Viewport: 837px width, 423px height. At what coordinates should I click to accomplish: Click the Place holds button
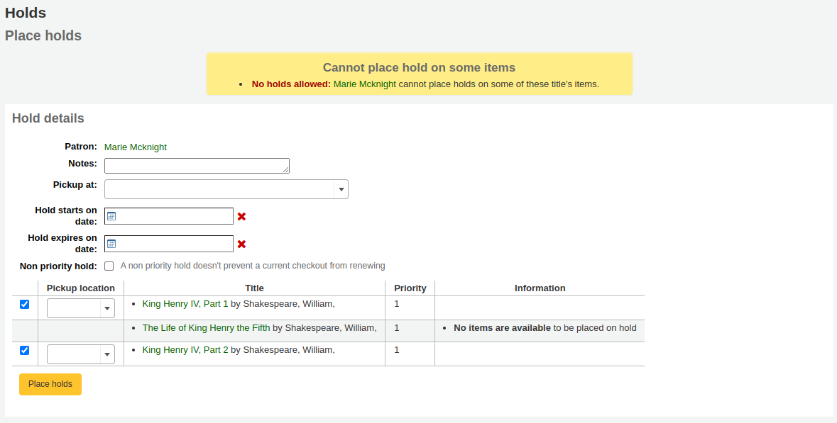click(50, 384)
